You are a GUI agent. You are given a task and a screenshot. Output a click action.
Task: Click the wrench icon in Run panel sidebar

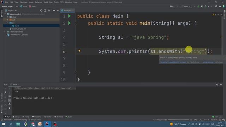(x=5, y=92)
